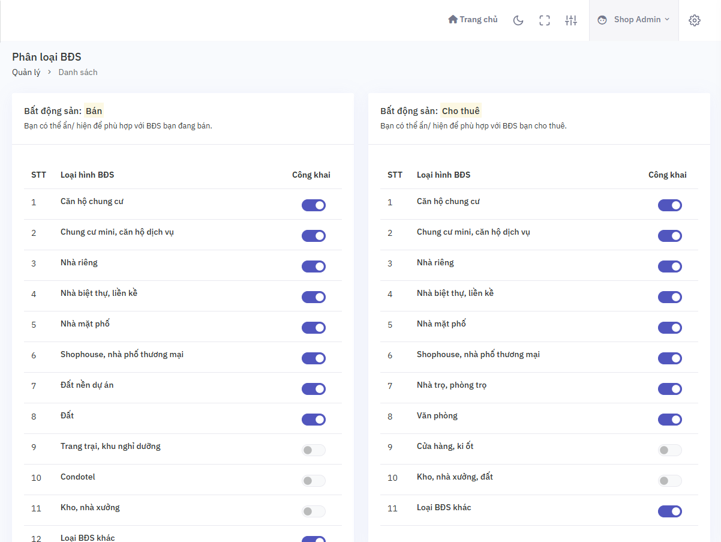This screenshot has width=721, height=542.
Task: Click the Shop Admin avatar icon
Action: [602, 20]
